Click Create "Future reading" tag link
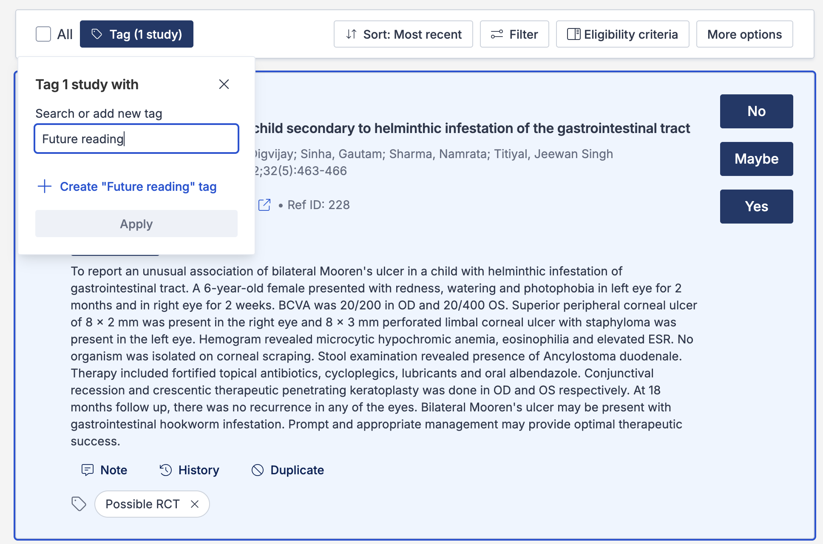Image resolution: width=823 pixels, height=544 pixels. coord(127,187)
